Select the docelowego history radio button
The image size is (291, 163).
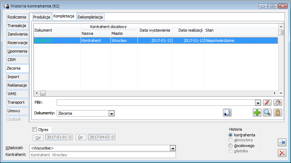pos(230,146)
